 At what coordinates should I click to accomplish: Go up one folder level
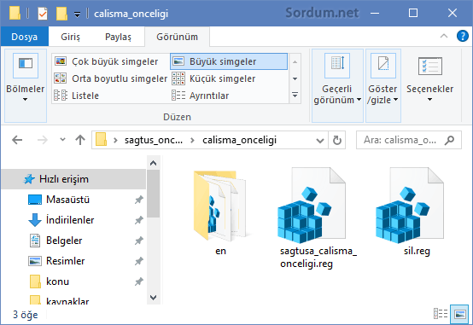point(80,140)
